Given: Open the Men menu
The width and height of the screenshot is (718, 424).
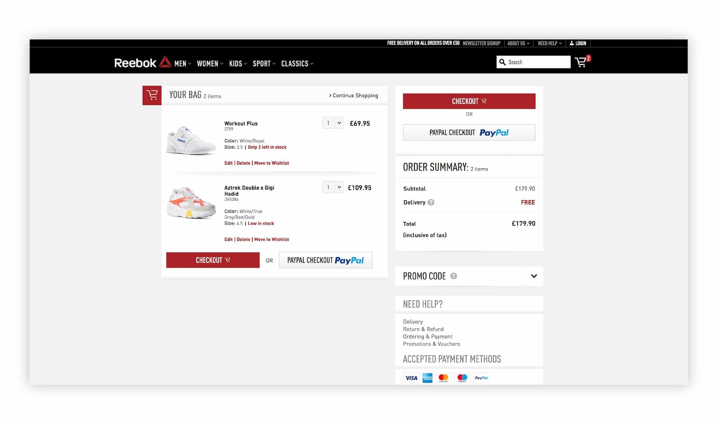Looking at the screenshot, I should coord(183,64).
